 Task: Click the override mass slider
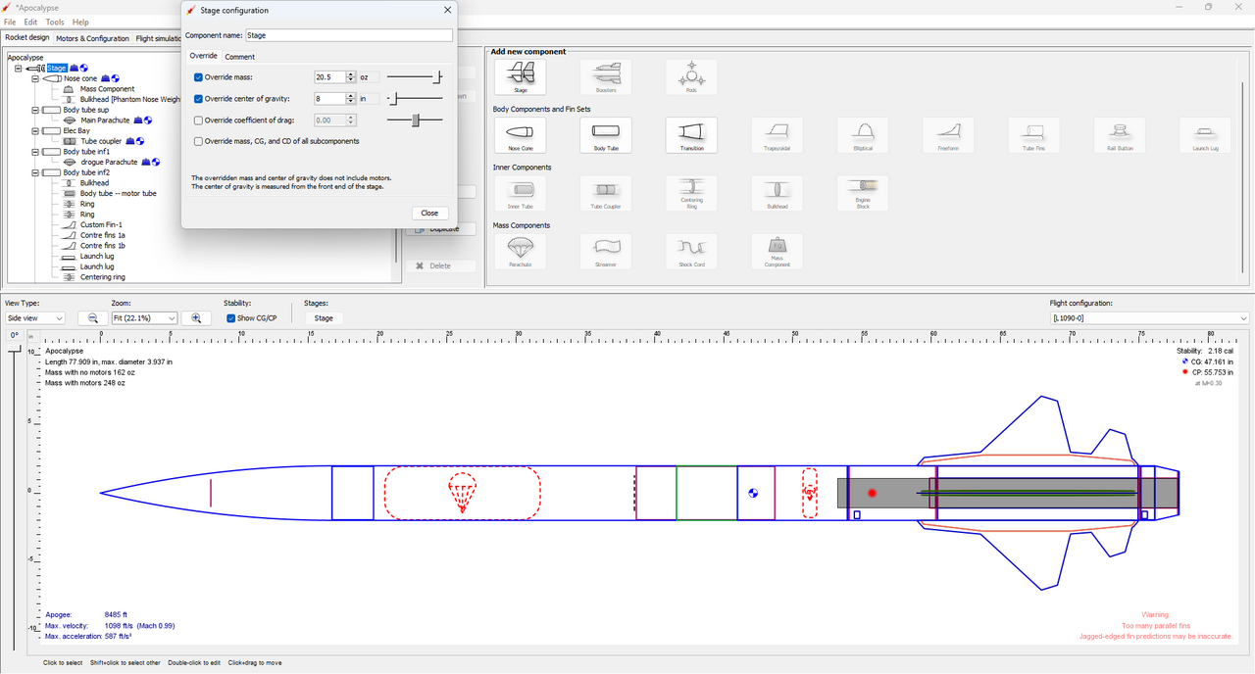414,77
